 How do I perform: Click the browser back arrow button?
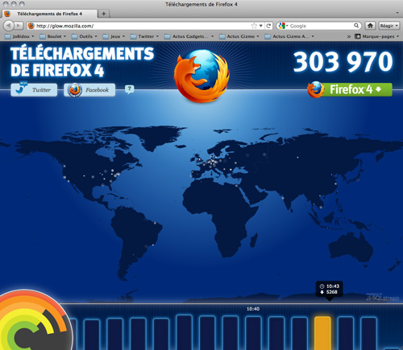pos(9,26)
